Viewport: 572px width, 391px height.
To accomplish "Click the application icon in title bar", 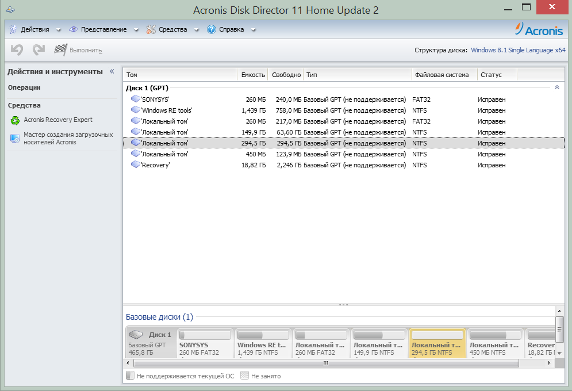I will (10, 9).
